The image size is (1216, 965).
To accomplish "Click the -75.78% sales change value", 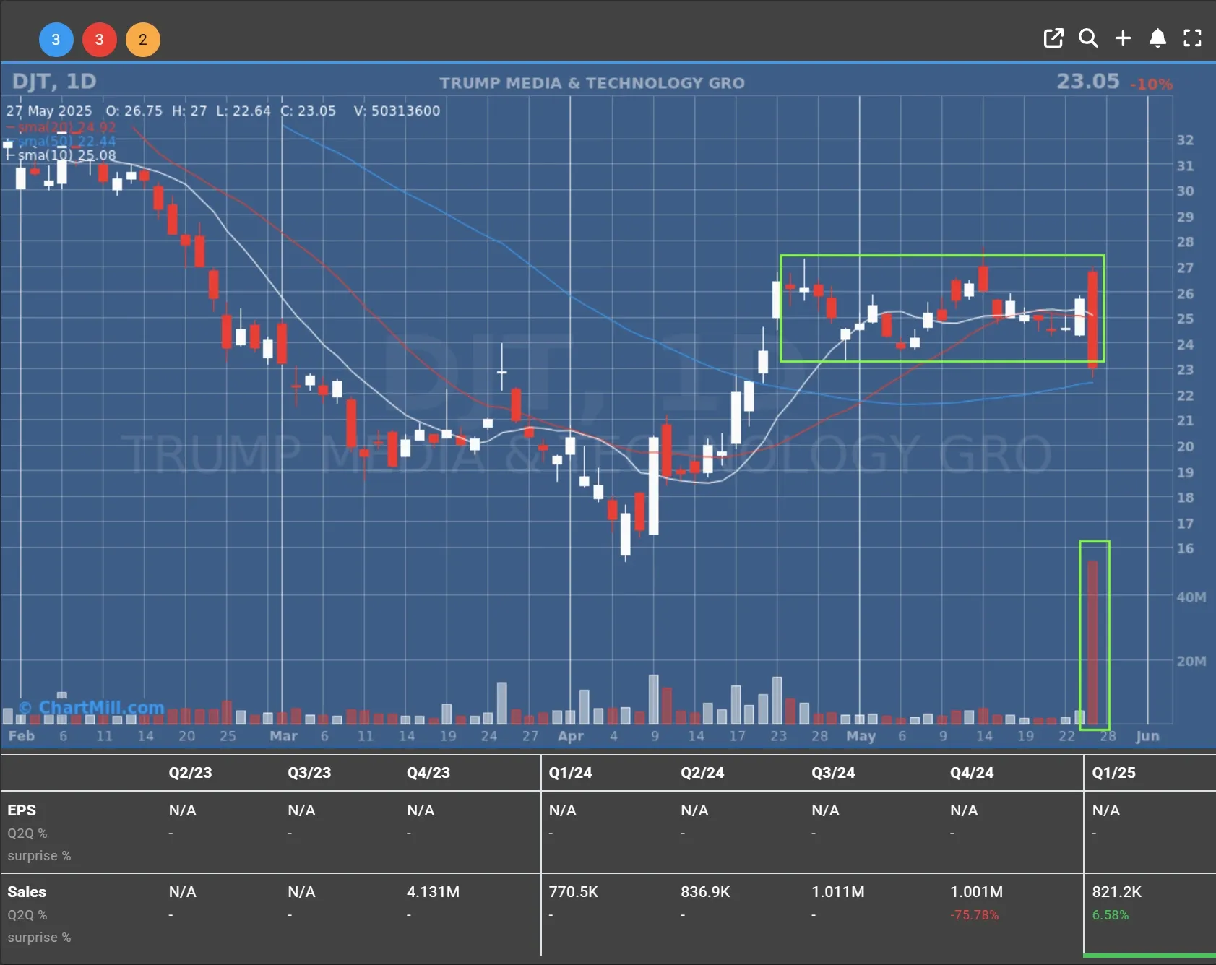I will [974, 915].
